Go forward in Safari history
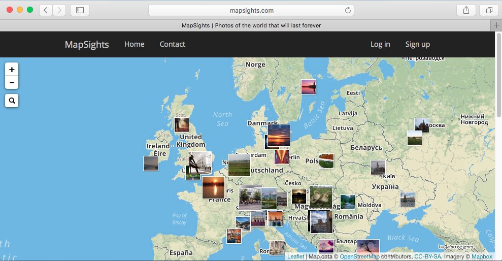Screen dimensions: 502x261 59,10
